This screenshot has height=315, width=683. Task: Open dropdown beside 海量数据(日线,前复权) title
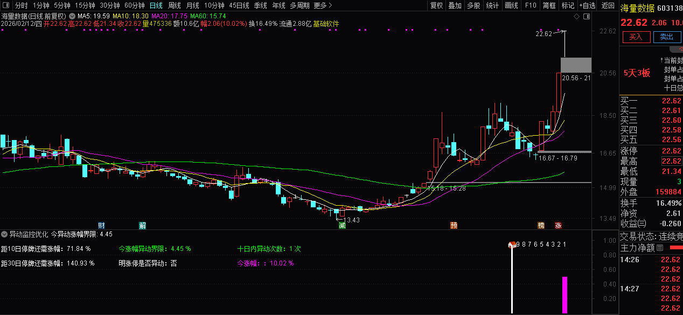pos(71,16)
